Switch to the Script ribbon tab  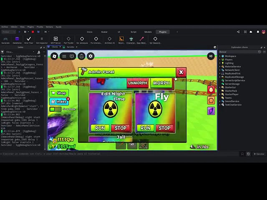click(133, 32)
